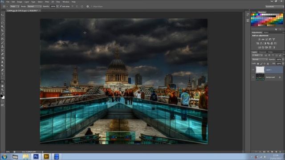Toggle lock position
The image size is (285, 160).
click(265, 64)
